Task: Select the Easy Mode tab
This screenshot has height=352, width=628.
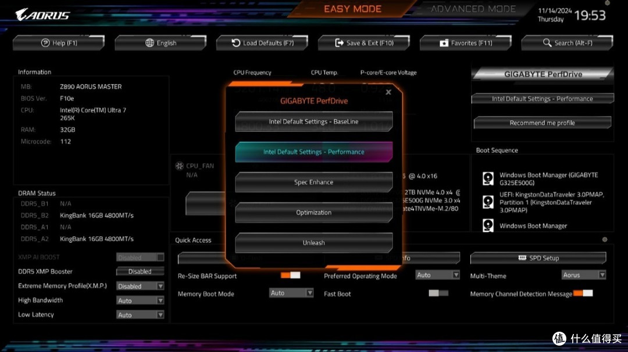Action: pyautogui.click(x=352, y=9)
